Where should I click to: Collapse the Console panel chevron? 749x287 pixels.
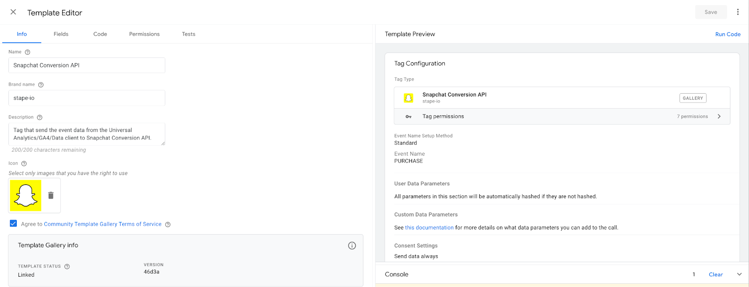coord(739,274)
